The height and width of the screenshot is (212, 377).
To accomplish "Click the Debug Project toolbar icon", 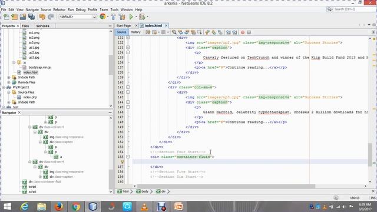I will 142,16.
